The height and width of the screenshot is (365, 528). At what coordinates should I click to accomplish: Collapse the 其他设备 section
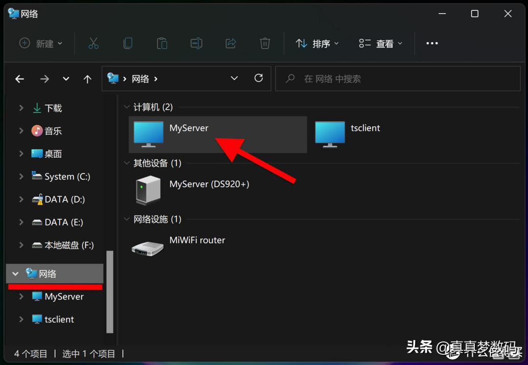[127, 163]
